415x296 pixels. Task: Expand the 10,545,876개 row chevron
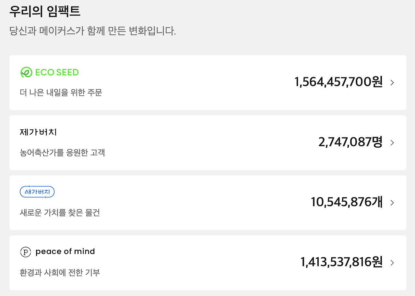pyautogui.click(x=392, y=203)
